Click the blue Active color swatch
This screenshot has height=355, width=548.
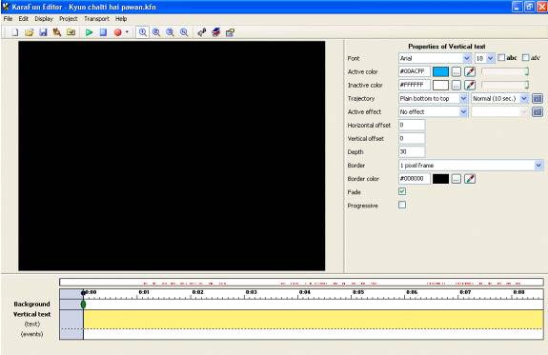440,72
